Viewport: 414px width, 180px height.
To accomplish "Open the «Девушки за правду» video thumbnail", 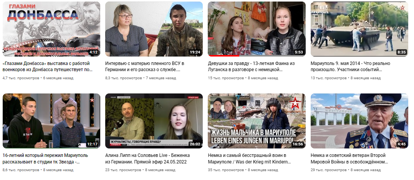I will pyautogui.click(x=257, y=29).
